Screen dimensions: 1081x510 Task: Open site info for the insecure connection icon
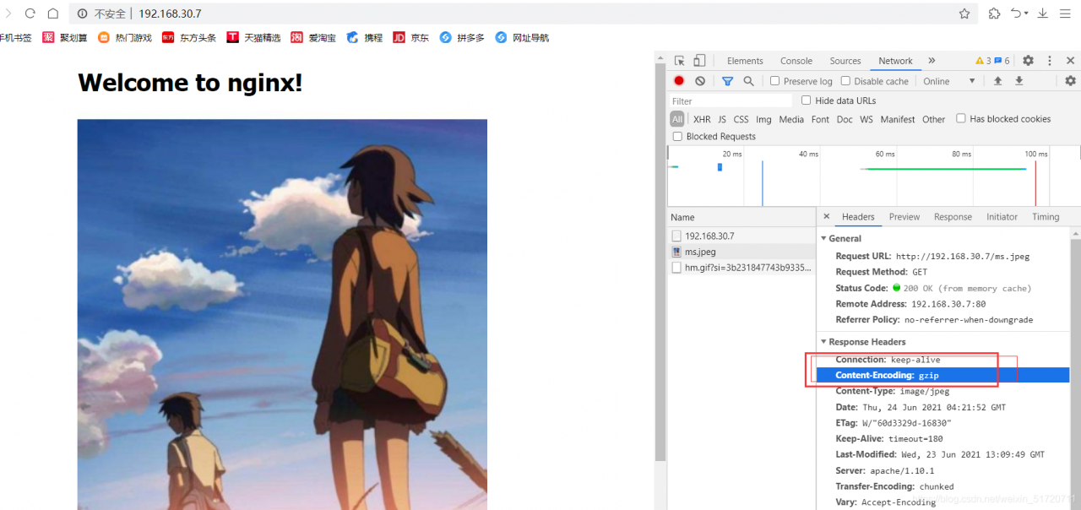tap(83, 14)
